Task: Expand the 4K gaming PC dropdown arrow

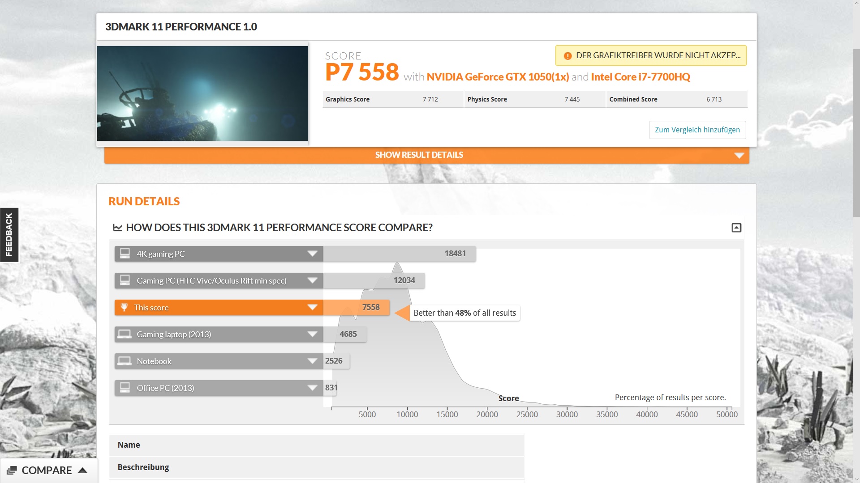Action: click(312, 254)
